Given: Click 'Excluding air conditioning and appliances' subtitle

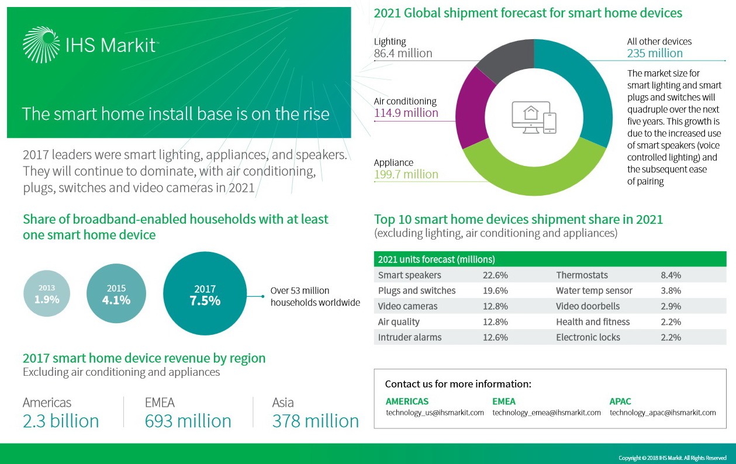Looking at the screenshot, I should 121,372.
